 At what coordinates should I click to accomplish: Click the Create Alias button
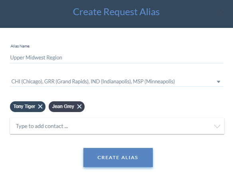(118, 158)
